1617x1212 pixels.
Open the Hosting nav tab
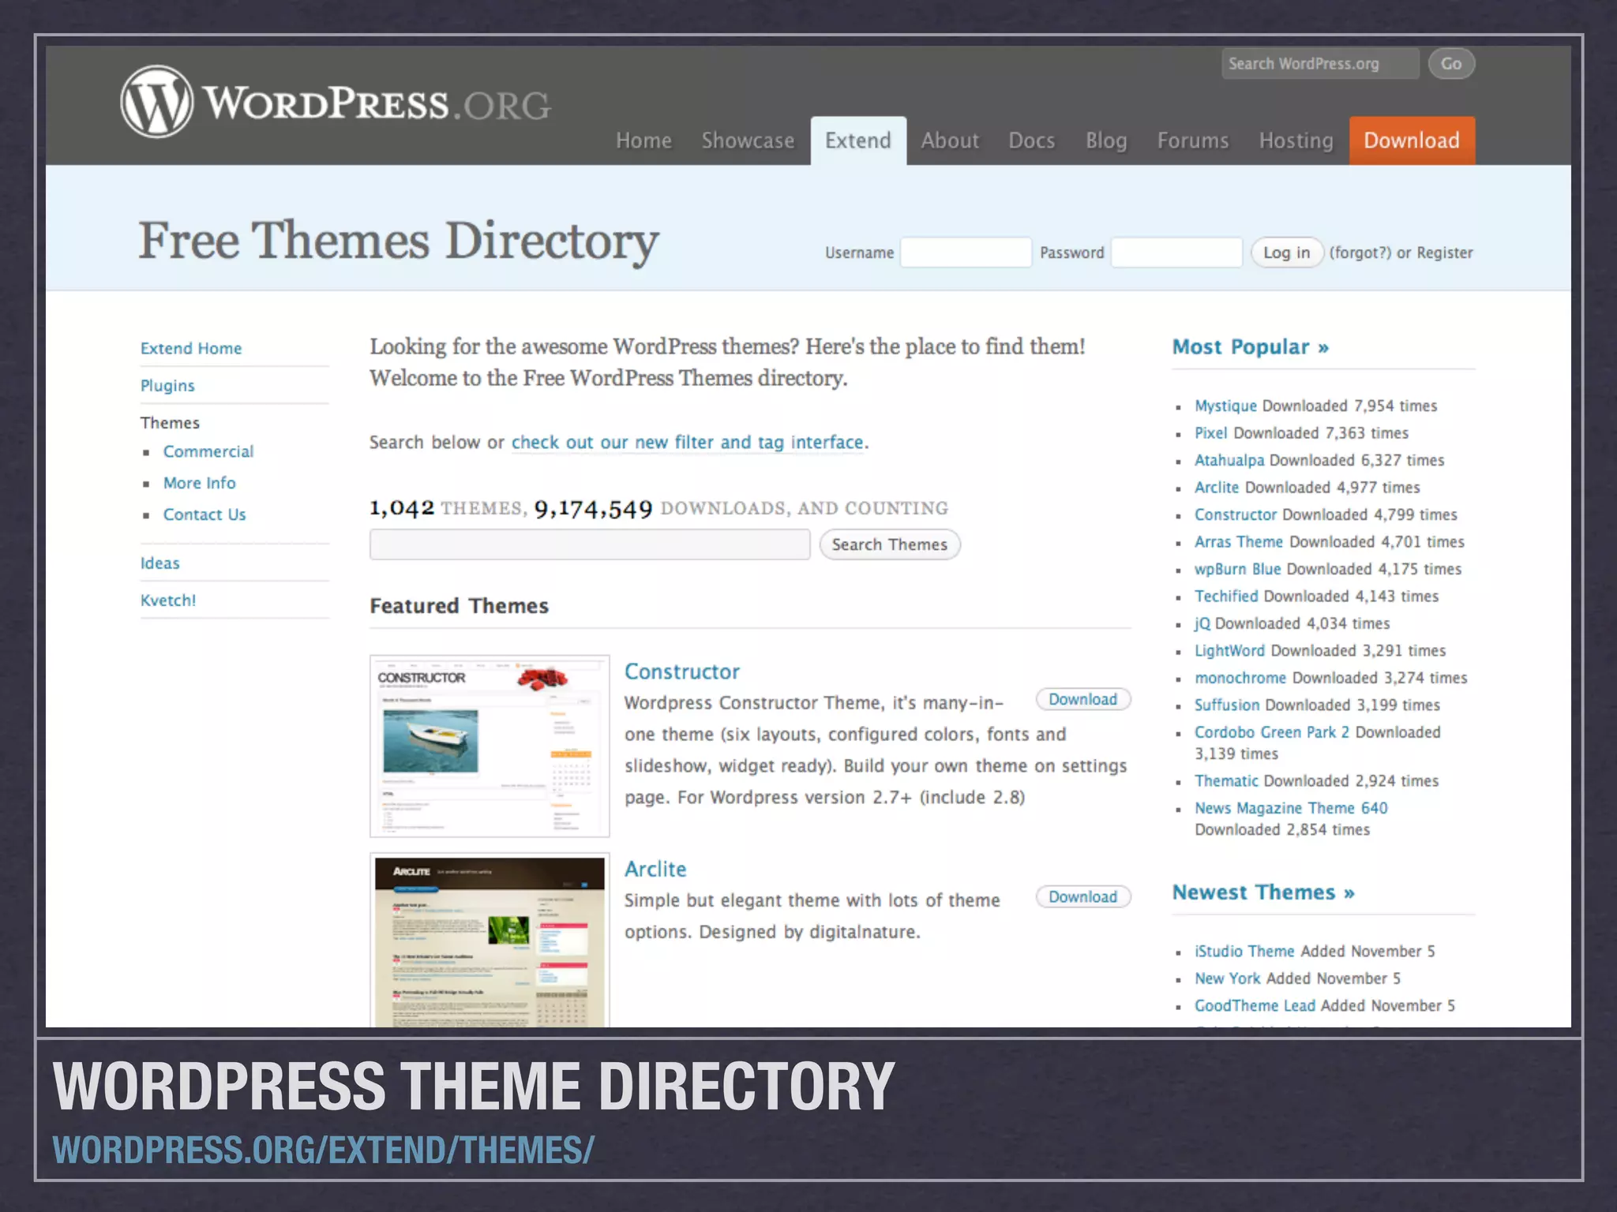coord(1296,140)
